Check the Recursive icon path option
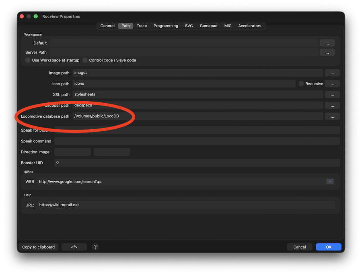 point(301,84)
